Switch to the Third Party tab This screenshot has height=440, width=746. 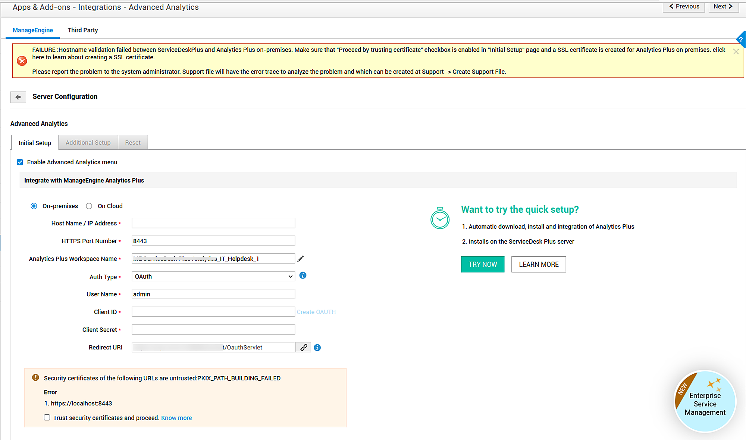click(83, 30)
